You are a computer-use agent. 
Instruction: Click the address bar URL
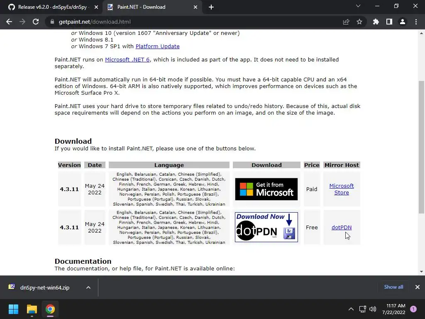(95, 22)
